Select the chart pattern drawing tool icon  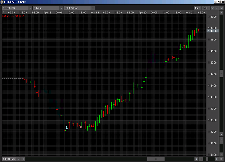point(212,8)
